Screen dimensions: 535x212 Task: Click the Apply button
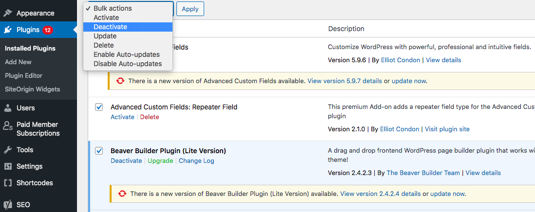click(190, 9)
